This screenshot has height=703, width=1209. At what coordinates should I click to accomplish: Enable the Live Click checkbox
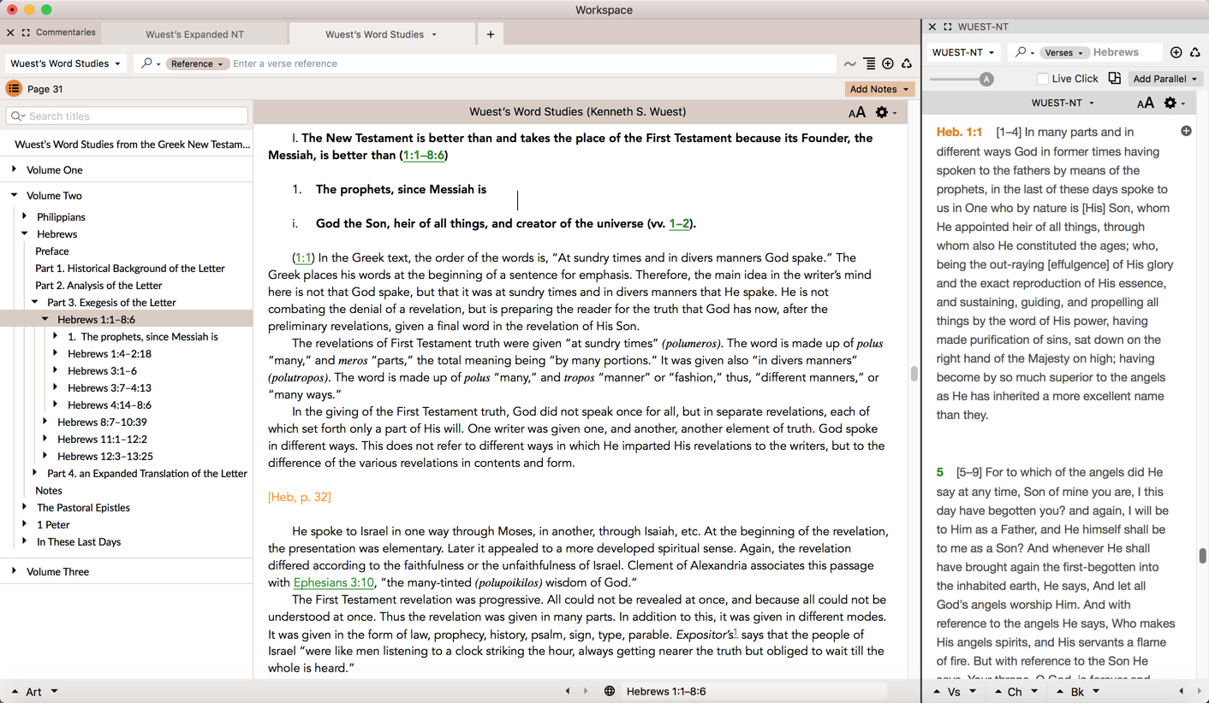point(1042,79)
